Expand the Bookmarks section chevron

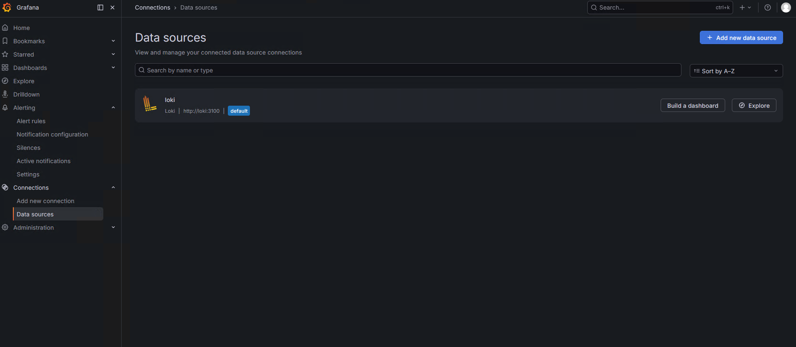coord(113,41)
